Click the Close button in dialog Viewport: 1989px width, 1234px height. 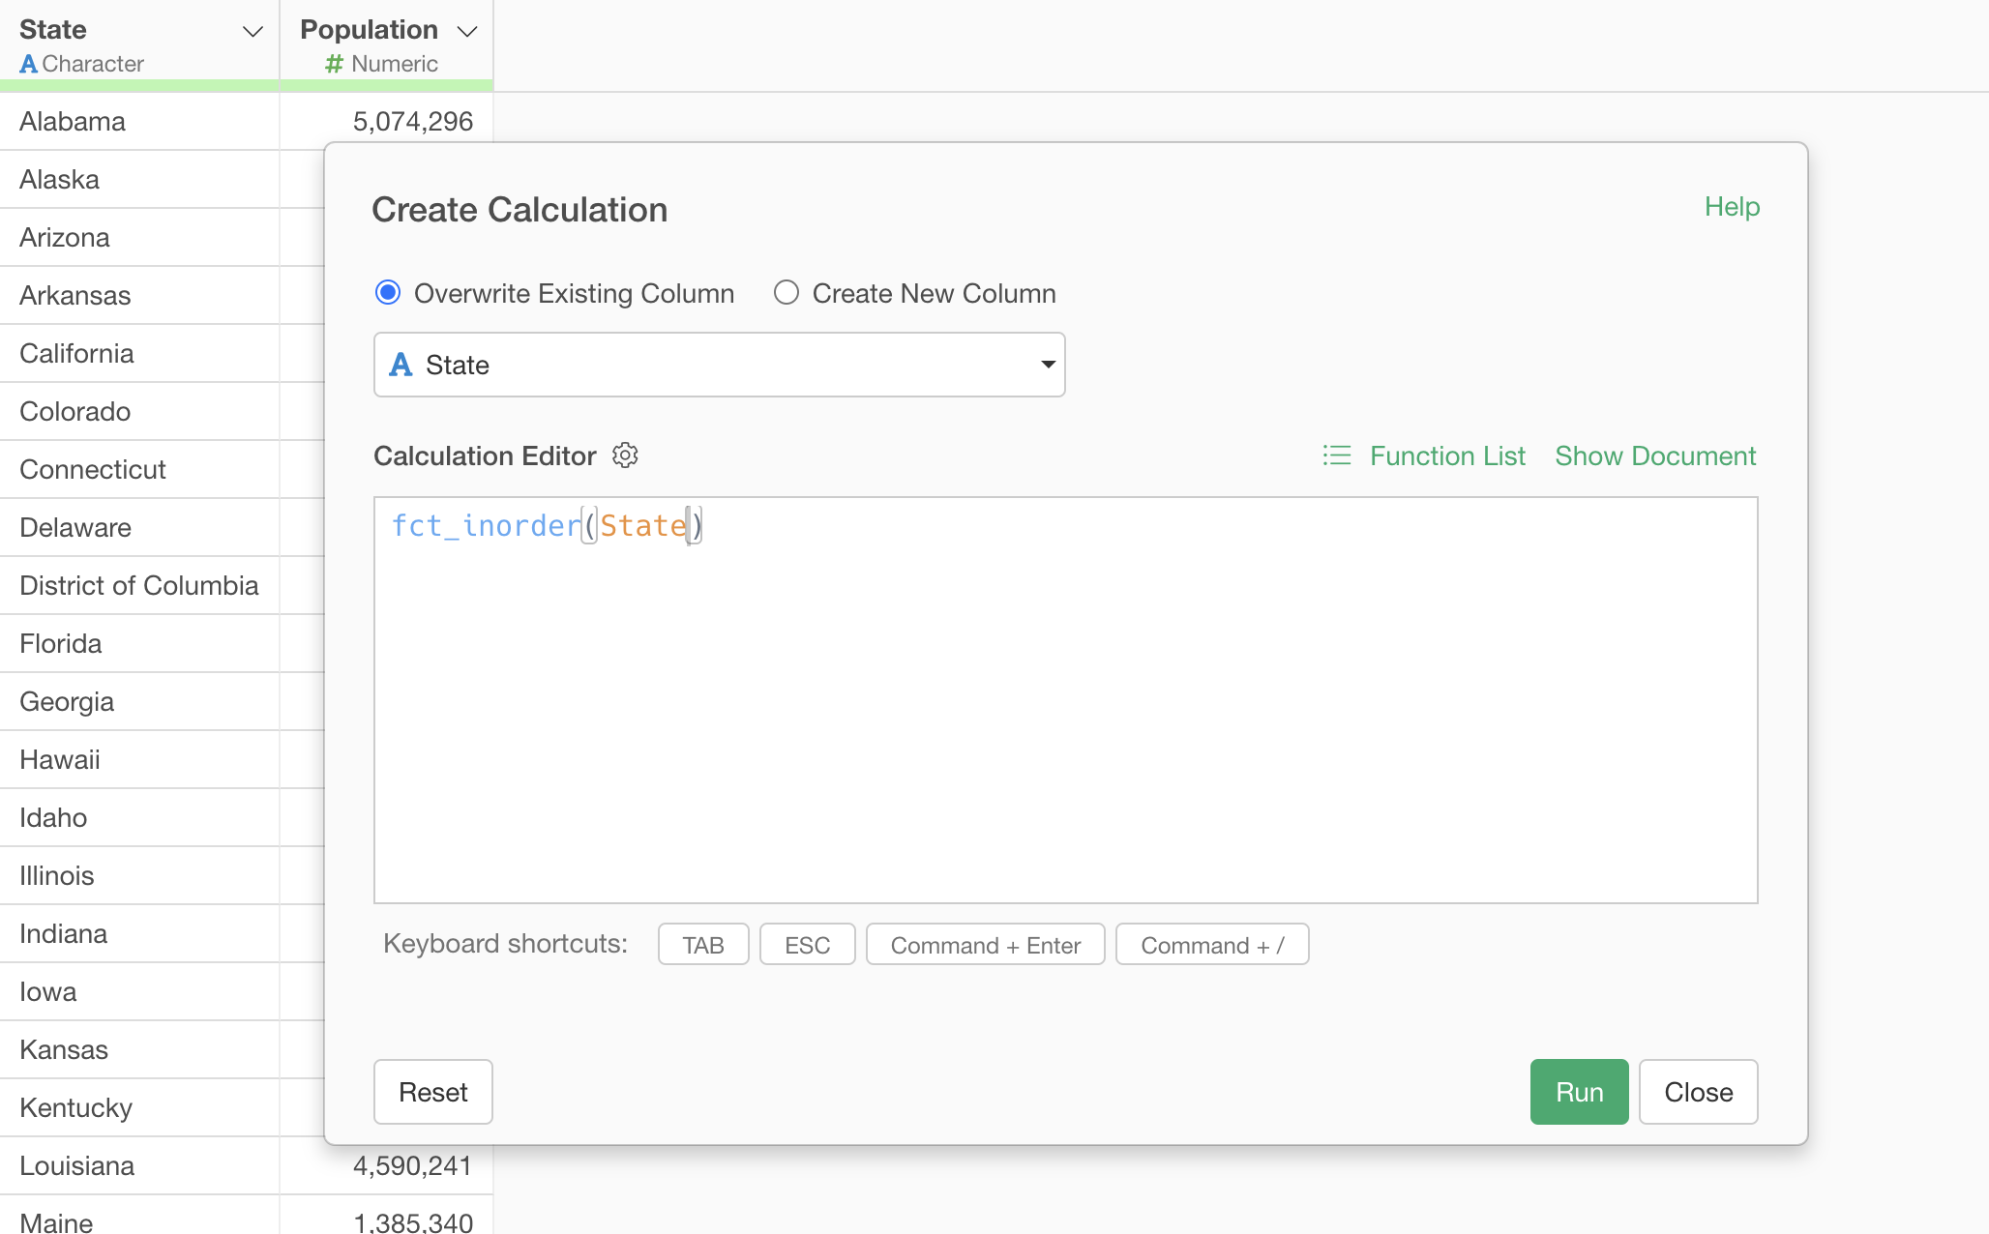1698,1092
